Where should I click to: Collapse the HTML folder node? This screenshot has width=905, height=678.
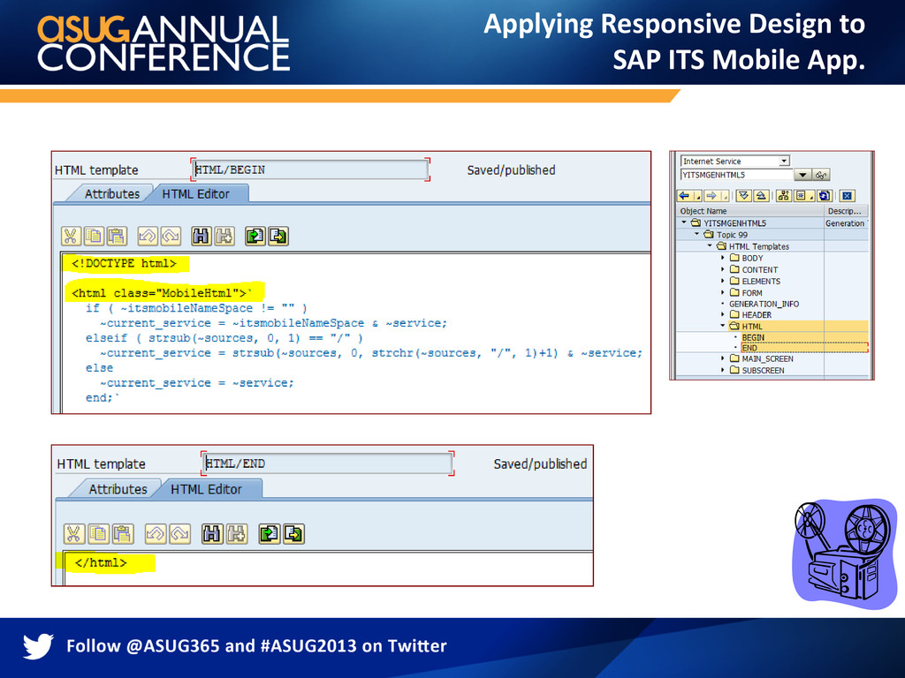(x=723, y=326)
